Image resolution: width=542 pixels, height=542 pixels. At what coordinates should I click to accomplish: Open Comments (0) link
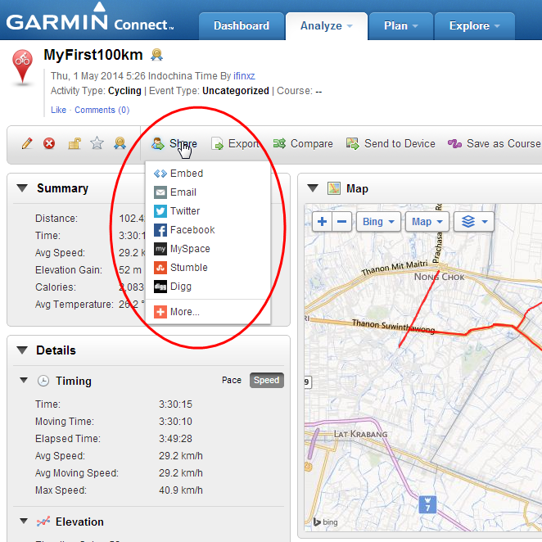pos(102,110)
